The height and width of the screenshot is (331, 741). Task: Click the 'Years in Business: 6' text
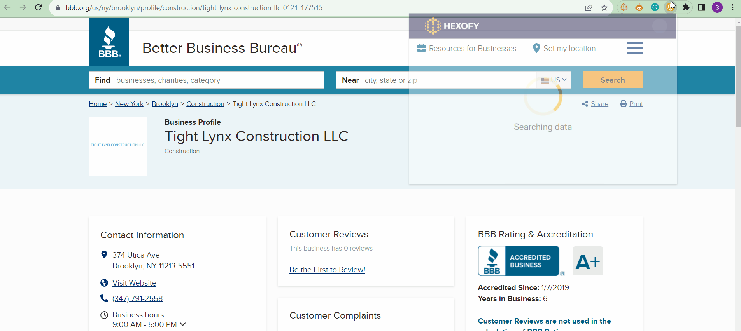click(x=512, y=298)
